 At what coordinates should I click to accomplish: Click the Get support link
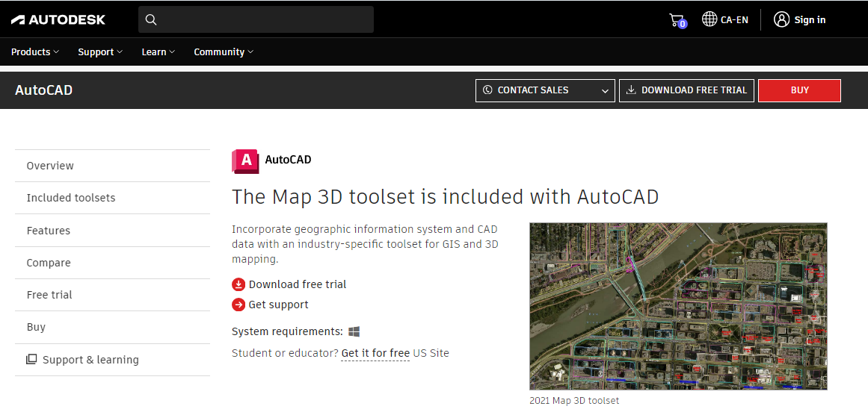(278, 305)
